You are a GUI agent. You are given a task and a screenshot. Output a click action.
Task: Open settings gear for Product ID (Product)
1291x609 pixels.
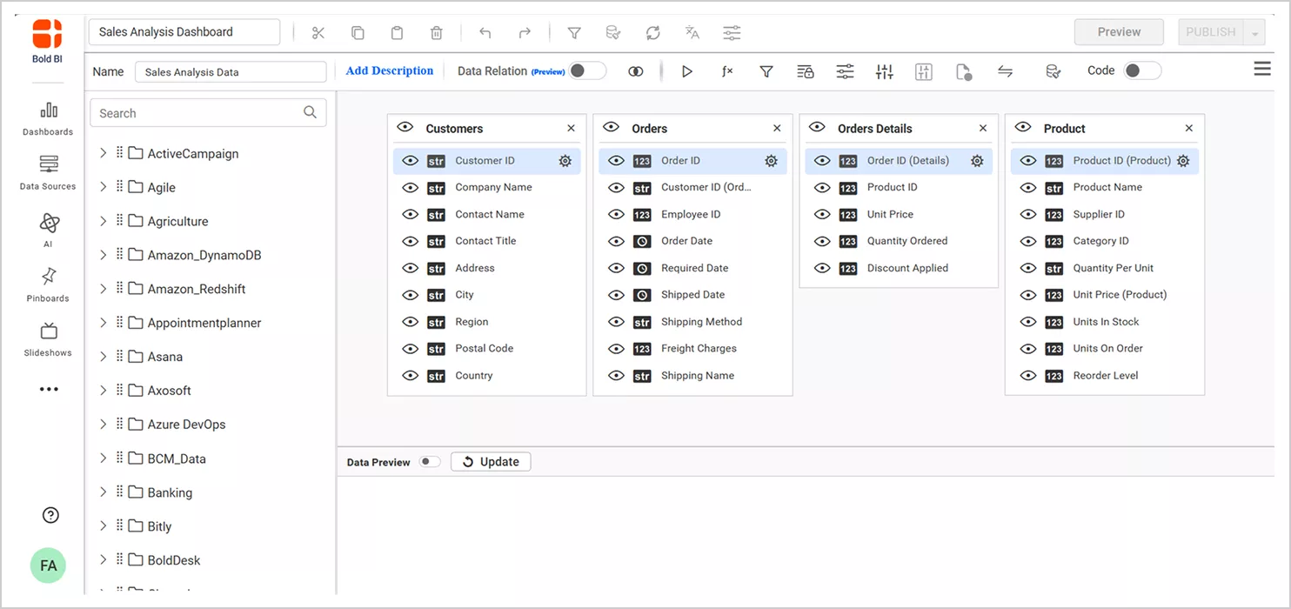coord(1183,161)
